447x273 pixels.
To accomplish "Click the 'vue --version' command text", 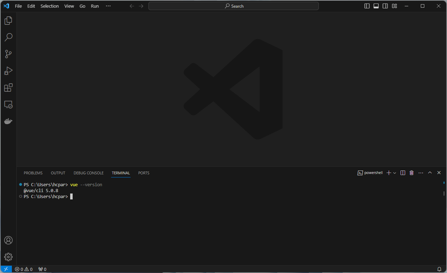I will point(86,185).
